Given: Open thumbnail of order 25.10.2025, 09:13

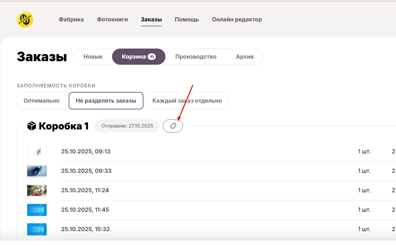Looking at the screenshot, I should point(37,151).
